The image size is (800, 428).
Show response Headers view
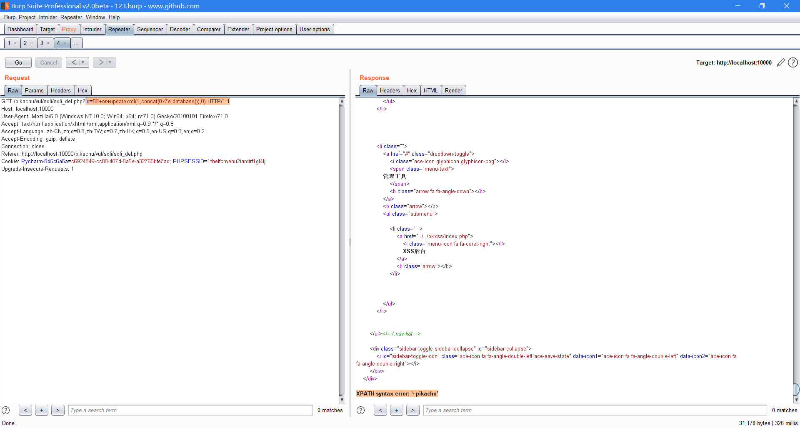[x=390, y=90]
